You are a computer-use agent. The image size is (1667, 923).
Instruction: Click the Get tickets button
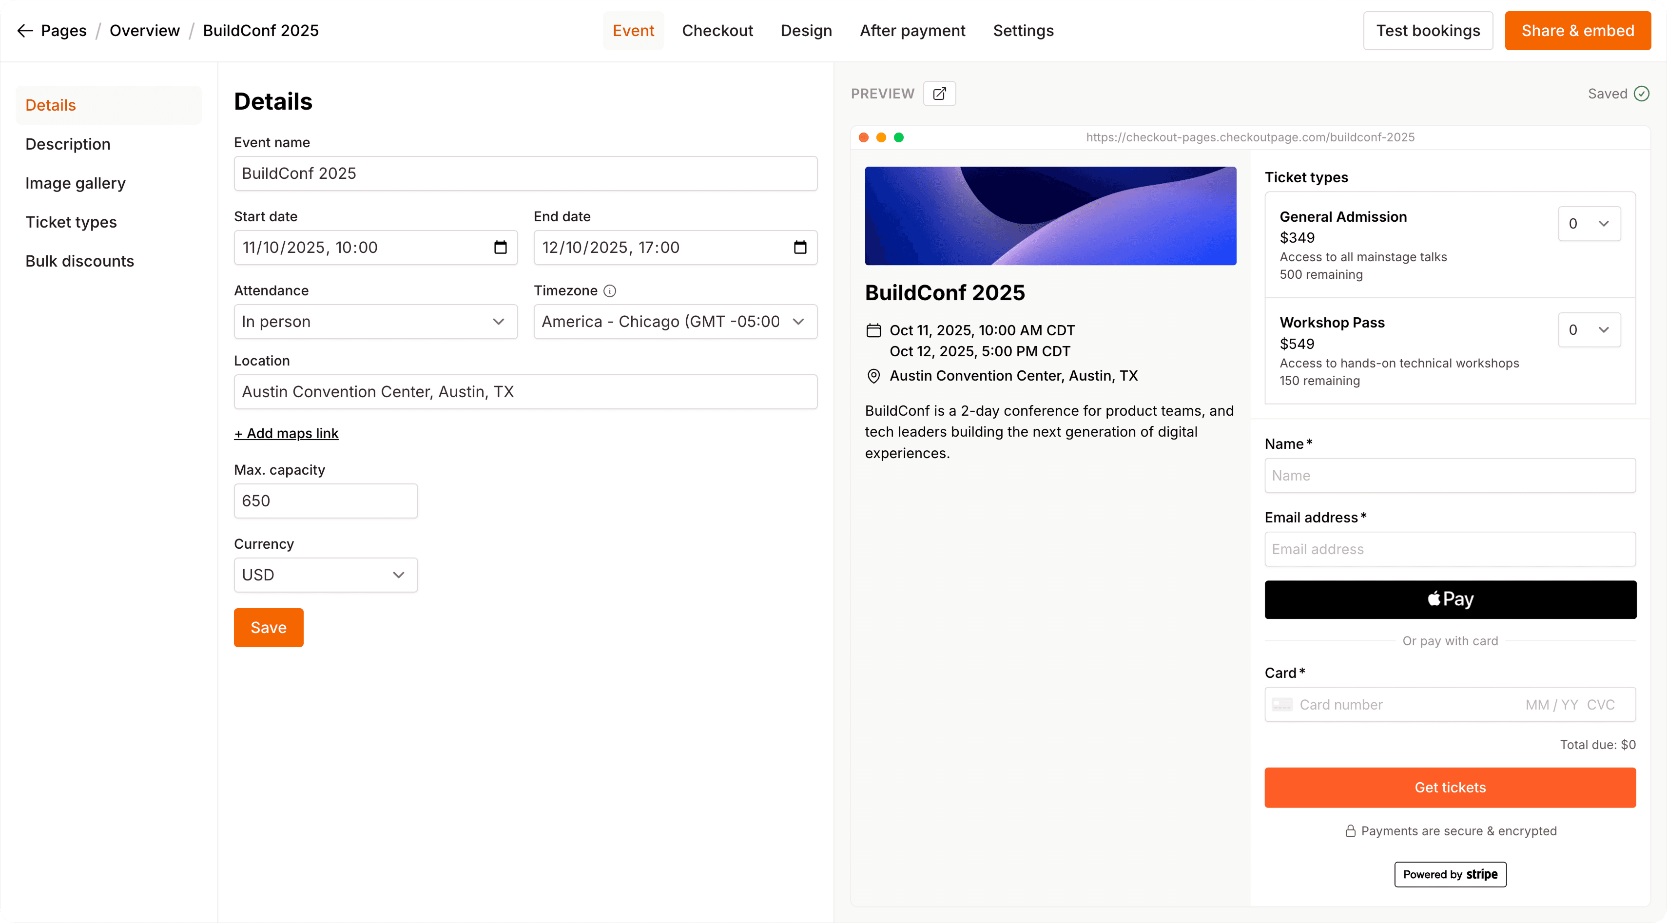point(1450,787)
